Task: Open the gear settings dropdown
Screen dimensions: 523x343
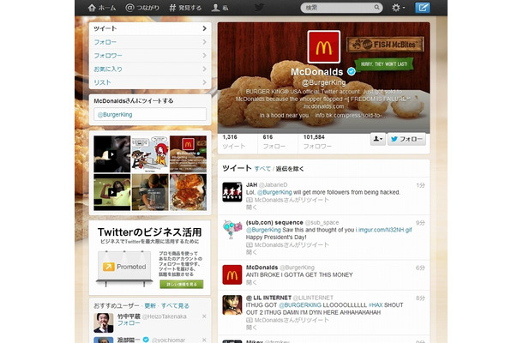Action: click(399, 8)
